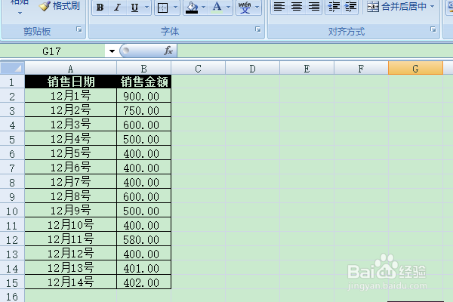Click cell 12月1号

click(71, 96)
